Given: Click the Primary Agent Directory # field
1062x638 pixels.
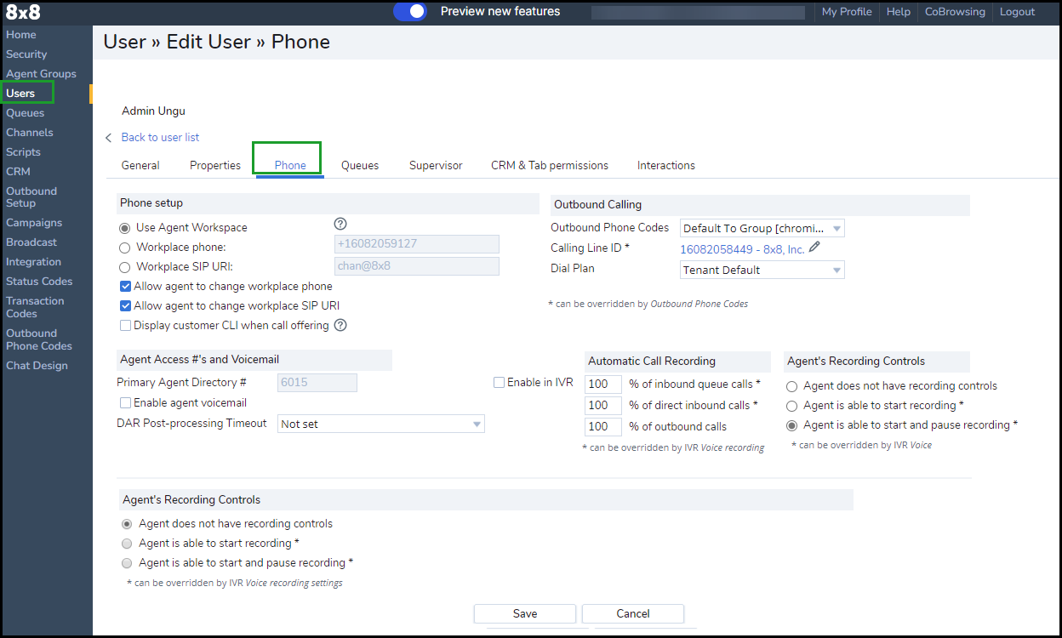Looking at the screenshot, I should tap(317, 383).
